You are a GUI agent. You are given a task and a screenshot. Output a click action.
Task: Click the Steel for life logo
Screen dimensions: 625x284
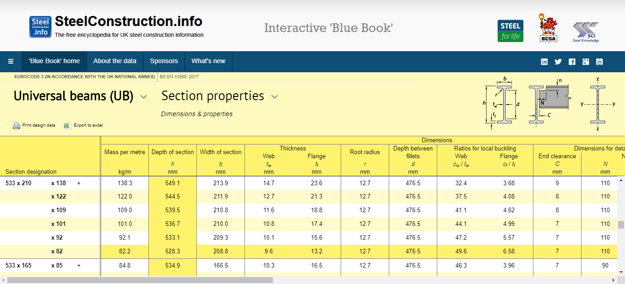coord(510,31)
